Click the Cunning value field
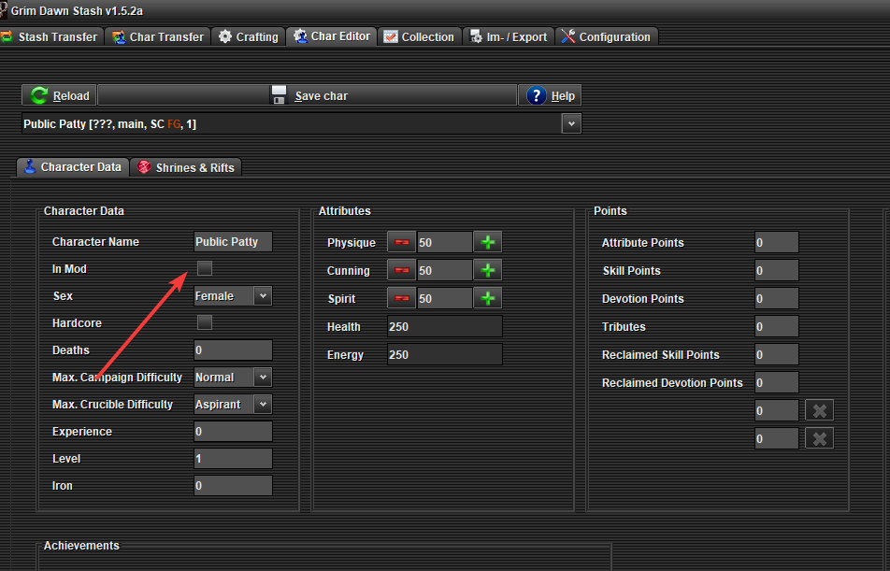Screen dimensions: 890x571 445,270
